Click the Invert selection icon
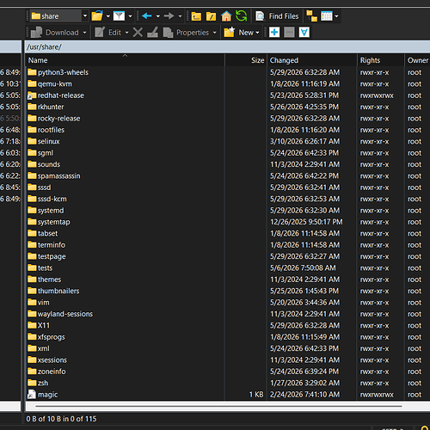430x430 pixels. [x=304, y=32]
